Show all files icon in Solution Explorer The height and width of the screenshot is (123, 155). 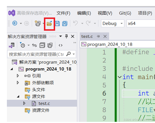click(x=50, y=45)
